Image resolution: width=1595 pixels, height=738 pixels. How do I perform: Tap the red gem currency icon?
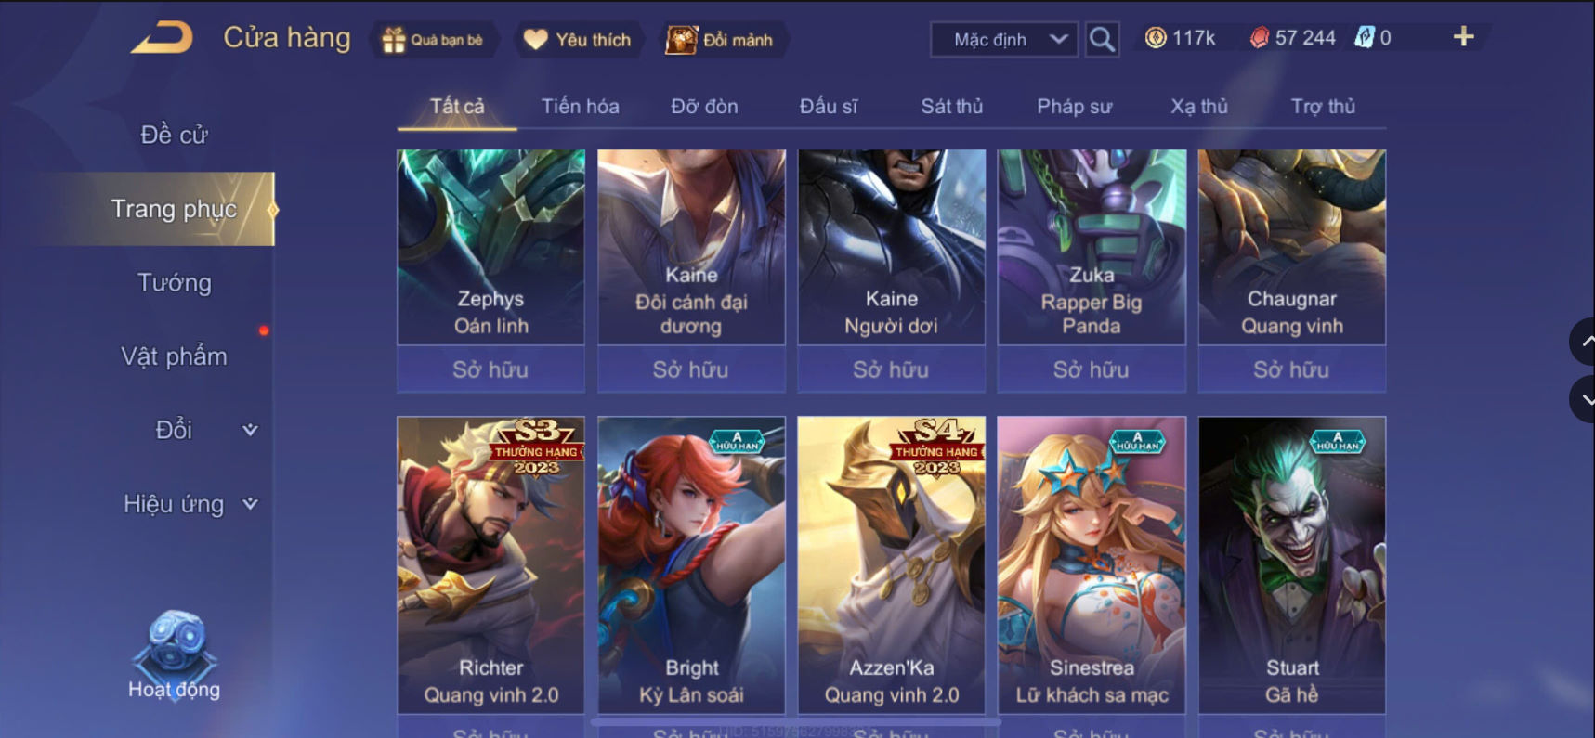(1259, 38)
